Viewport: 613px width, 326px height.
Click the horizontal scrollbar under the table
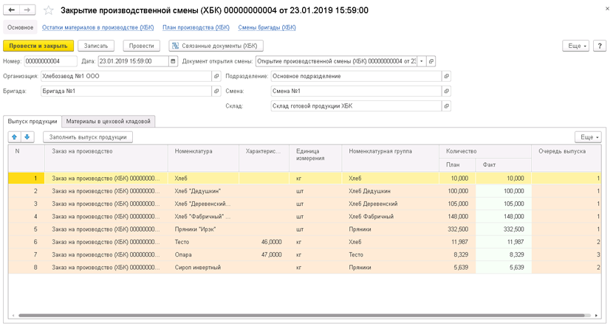click(301, 316)
